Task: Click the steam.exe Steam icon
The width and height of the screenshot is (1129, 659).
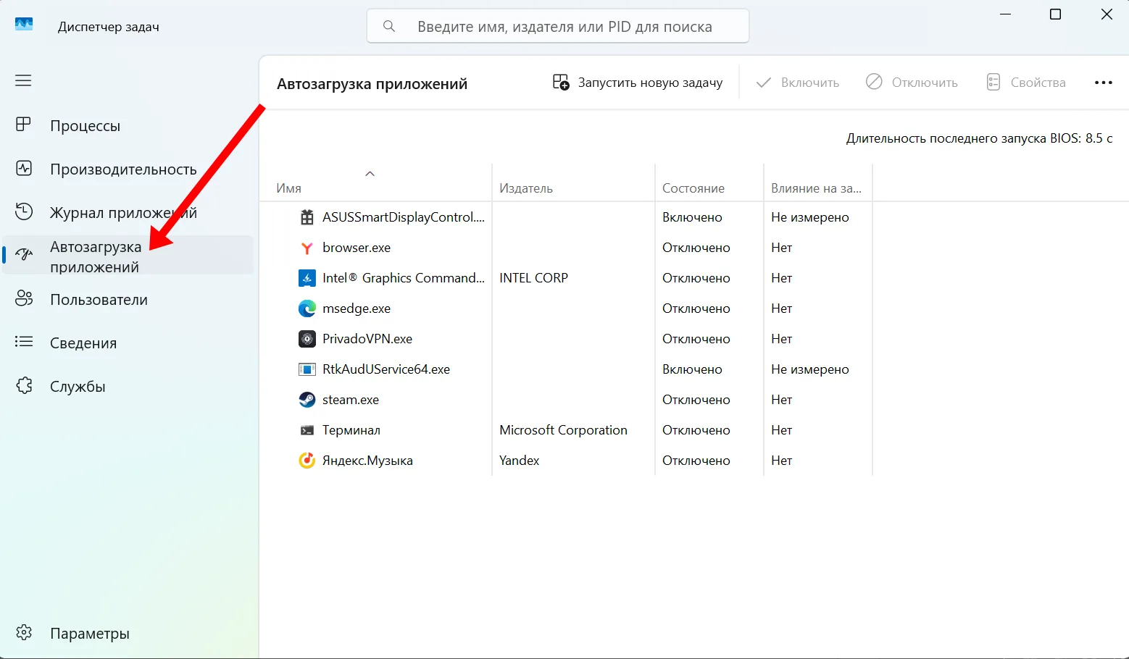Action: 307,400
